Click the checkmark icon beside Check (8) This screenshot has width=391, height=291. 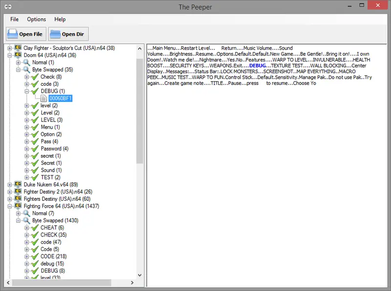click(x=35, y=77)
